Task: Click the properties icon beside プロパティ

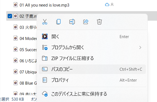Action: pos(45,80)
